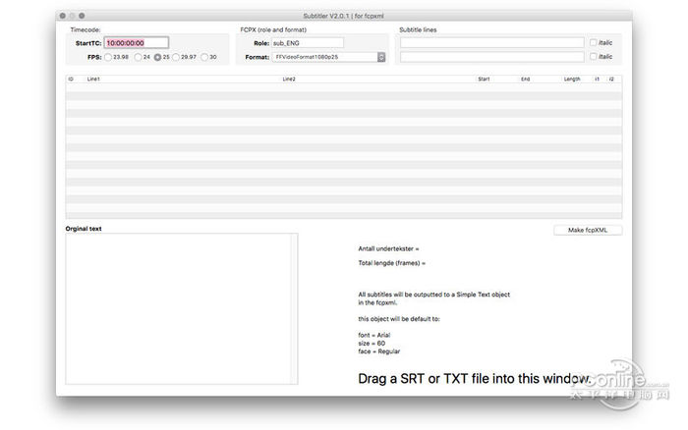Viewport: 688px width, 430px height.
Task: Click the Subtitler V2.0.1 title bar
Action: 344,16
